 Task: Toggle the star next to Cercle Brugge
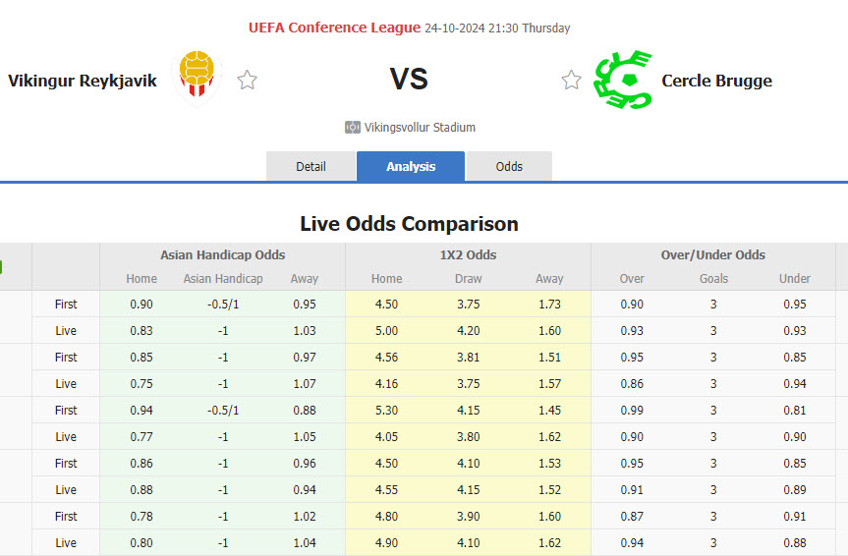571,81
